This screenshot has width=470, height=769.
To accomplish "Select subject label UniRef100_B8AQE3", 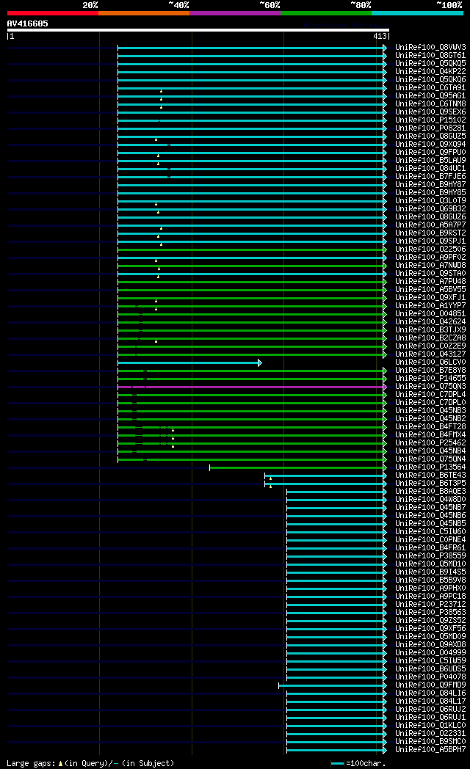I will 430,492.
